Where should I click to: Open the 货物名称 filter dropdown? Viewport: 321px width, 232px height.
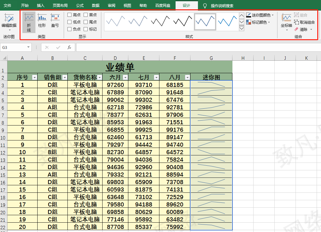(x=99, y=77)
